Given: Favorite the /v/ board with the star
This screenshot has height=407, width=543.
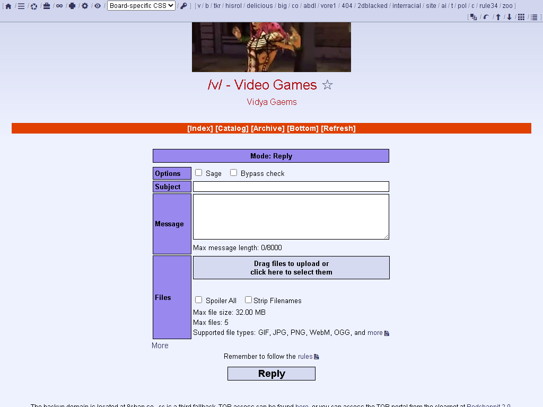Looking at the screenshot, I should point(327,85).
